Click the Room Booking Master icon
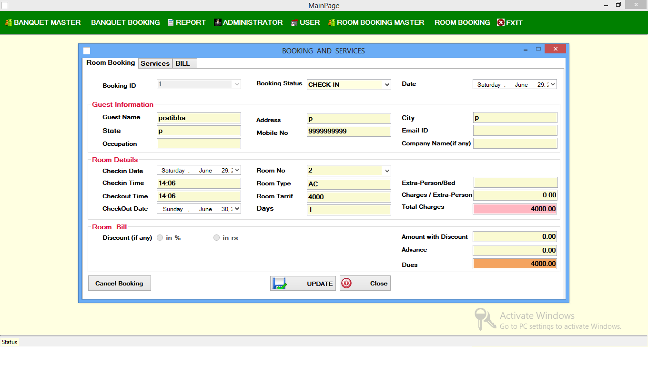Screen dimensions: 648x366 point(332,22)
